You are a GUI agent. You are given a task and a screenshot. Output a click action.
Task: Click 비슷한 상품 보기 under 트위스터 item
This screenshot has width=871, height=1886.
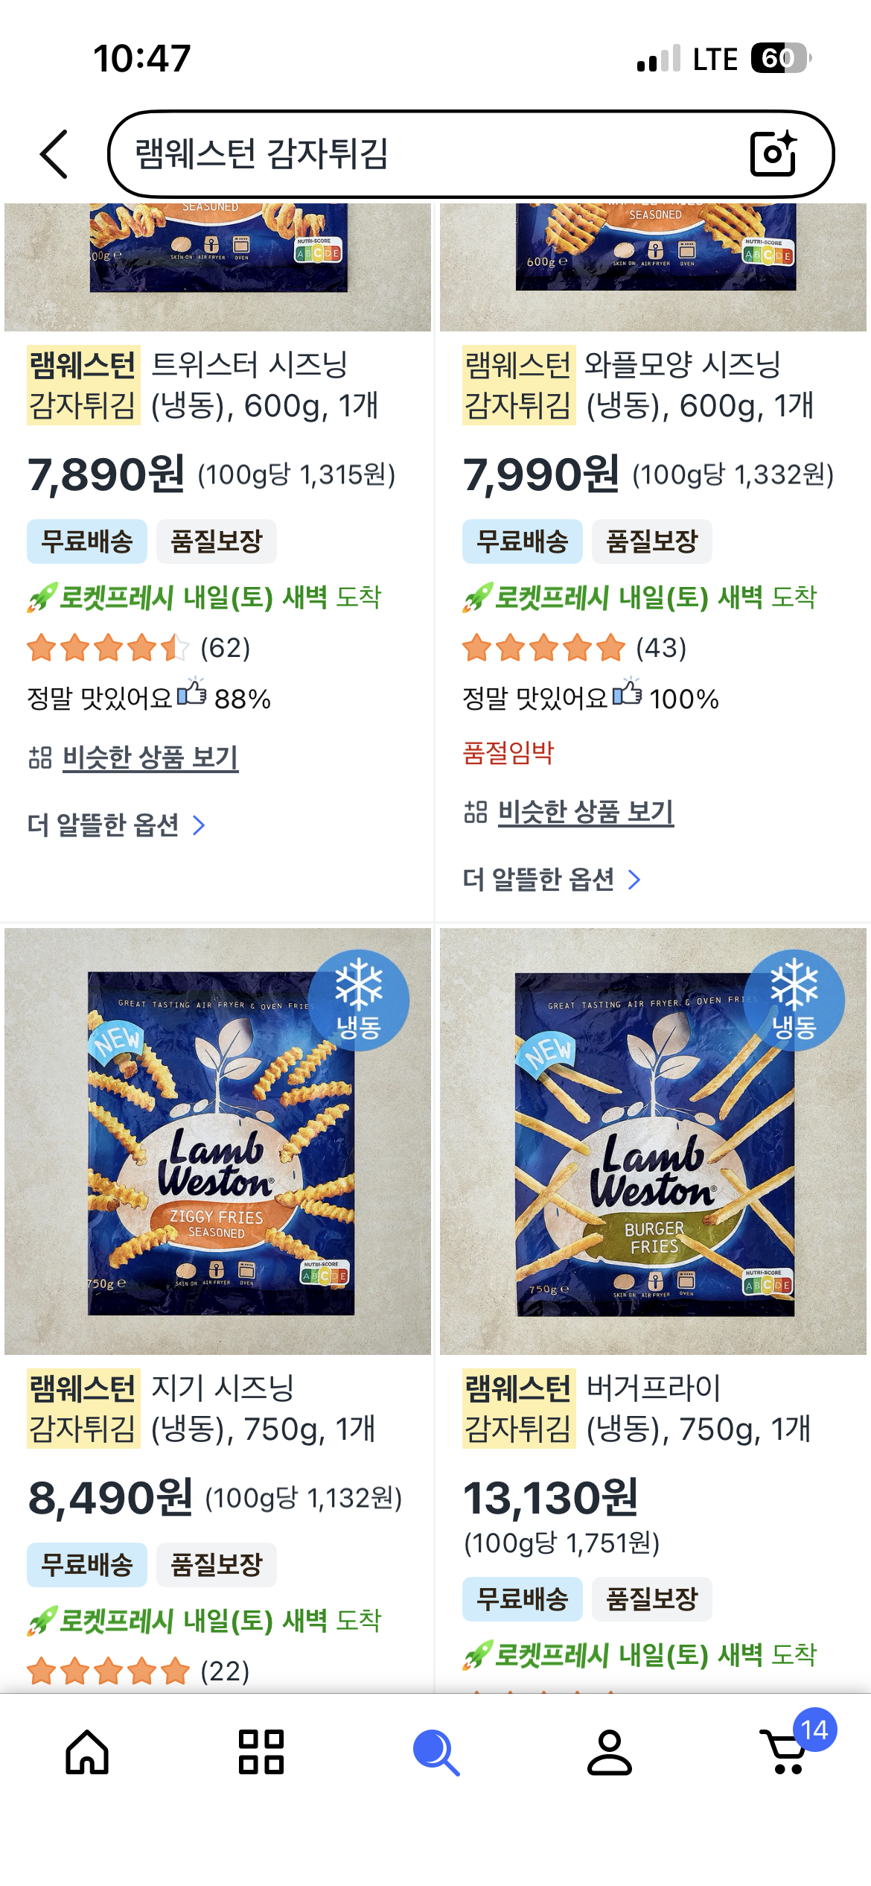tap(150, 758)
